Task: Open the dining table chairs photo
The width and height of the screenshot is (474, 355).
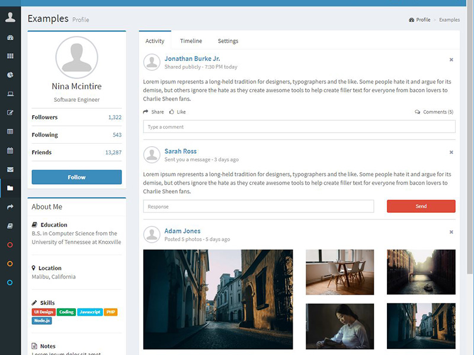Action: pos(340,272)
